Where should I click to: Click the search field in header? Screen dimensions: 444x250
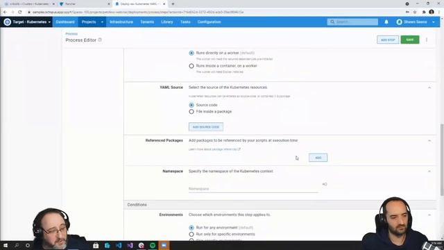352,22
